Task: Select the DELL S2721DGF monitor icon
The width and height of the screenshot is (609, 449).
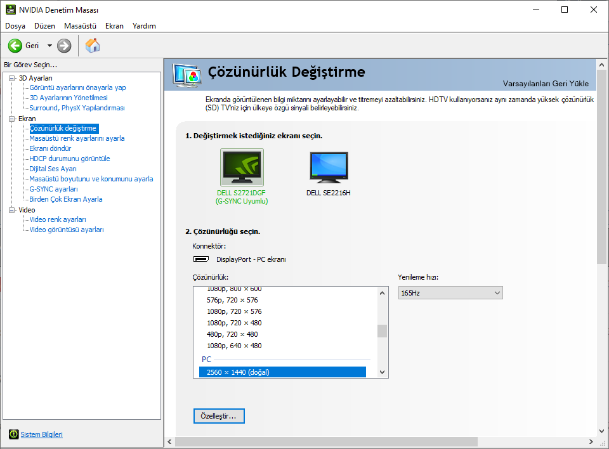Action: (x=242, y=167)
